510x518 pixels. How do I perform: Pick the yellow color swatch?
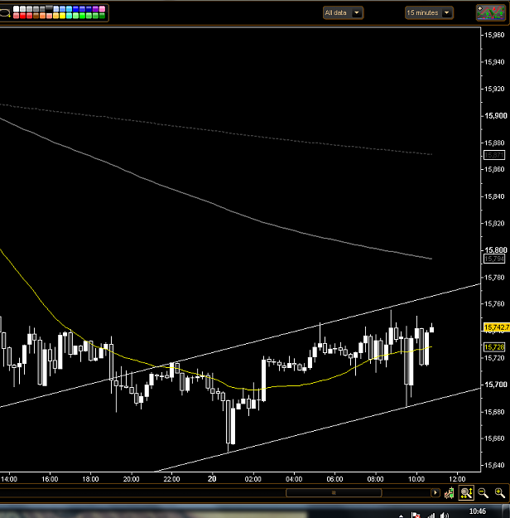click(x=62, y=16)
